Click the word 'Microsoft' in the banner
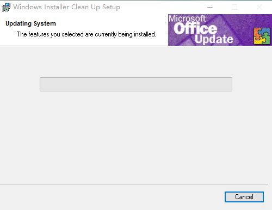272x210 pixels. (187, 18)
